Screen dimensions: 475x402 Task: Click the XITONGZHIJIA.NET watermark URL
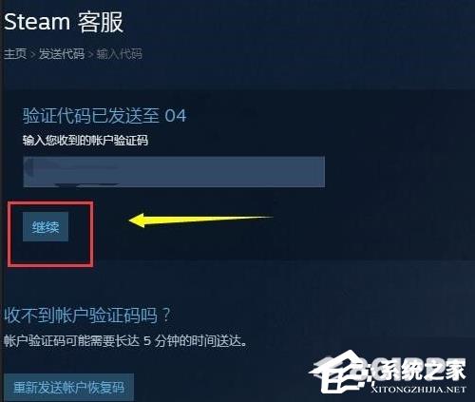pos(419,390)
